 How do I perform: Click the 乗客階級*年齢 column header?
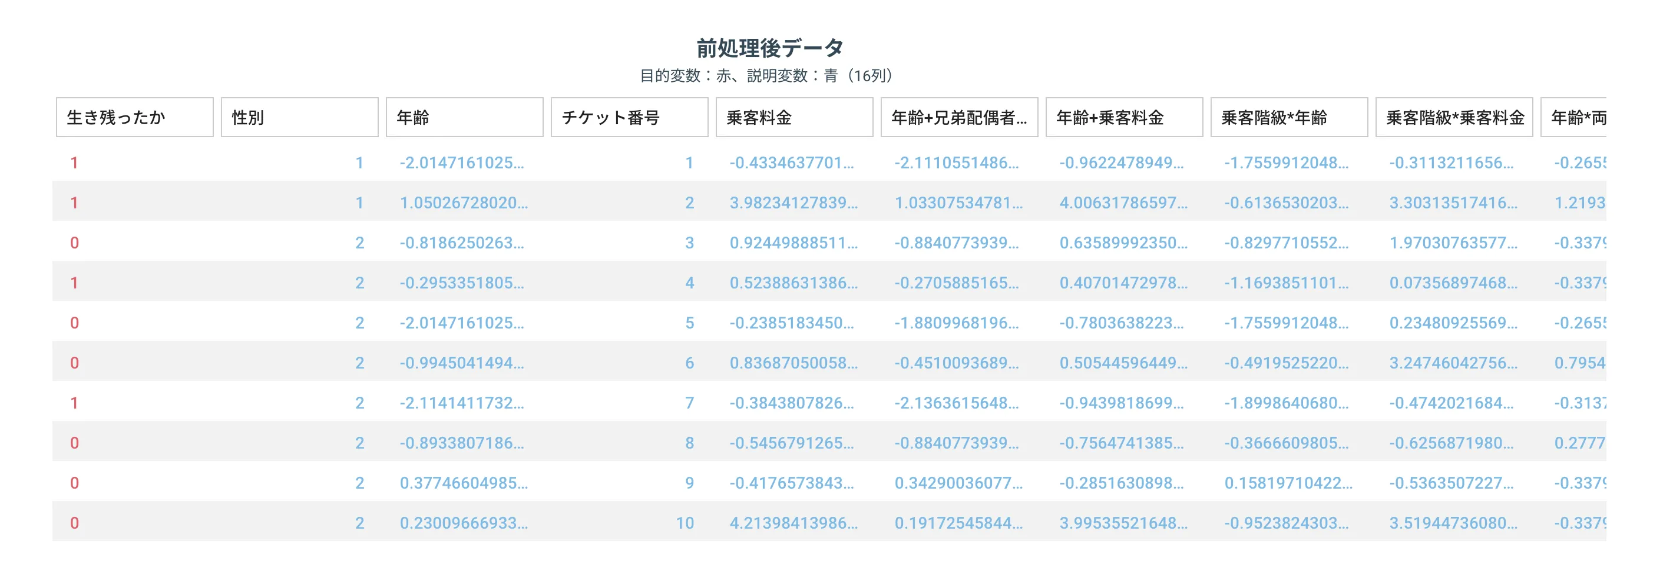click(1289, 118)
